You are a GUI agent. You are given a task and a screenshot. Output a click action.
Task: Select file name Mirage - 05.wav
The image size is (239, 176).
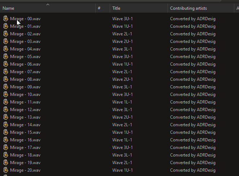coord(25,57)
